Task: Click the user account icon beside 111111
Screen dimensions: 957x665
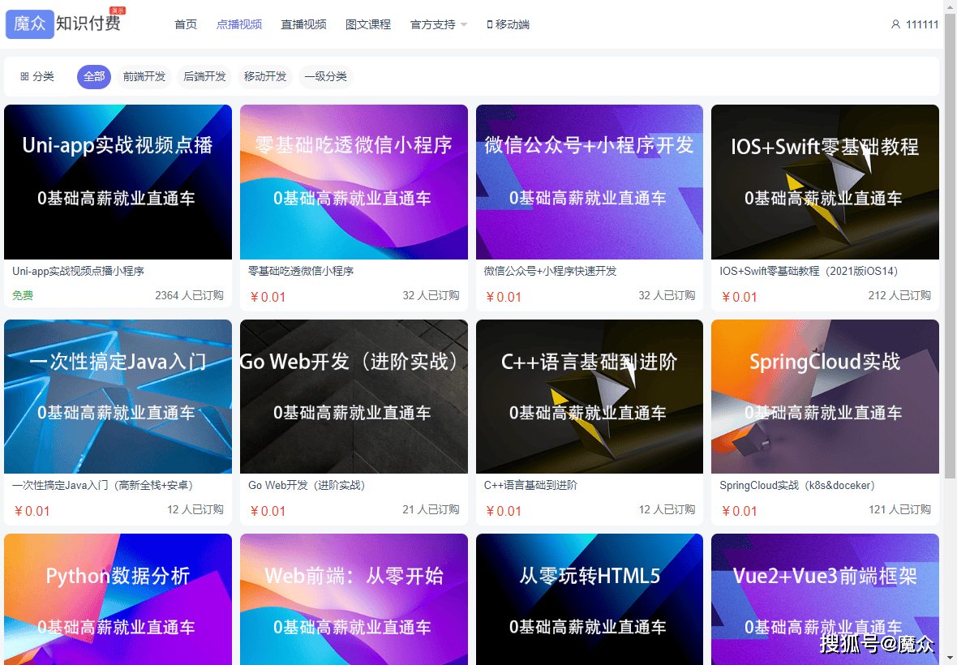Action: point(895,24)
